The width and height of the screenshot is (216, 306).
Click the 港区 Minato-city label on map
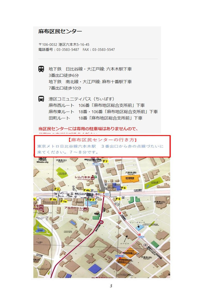(42, 160)
